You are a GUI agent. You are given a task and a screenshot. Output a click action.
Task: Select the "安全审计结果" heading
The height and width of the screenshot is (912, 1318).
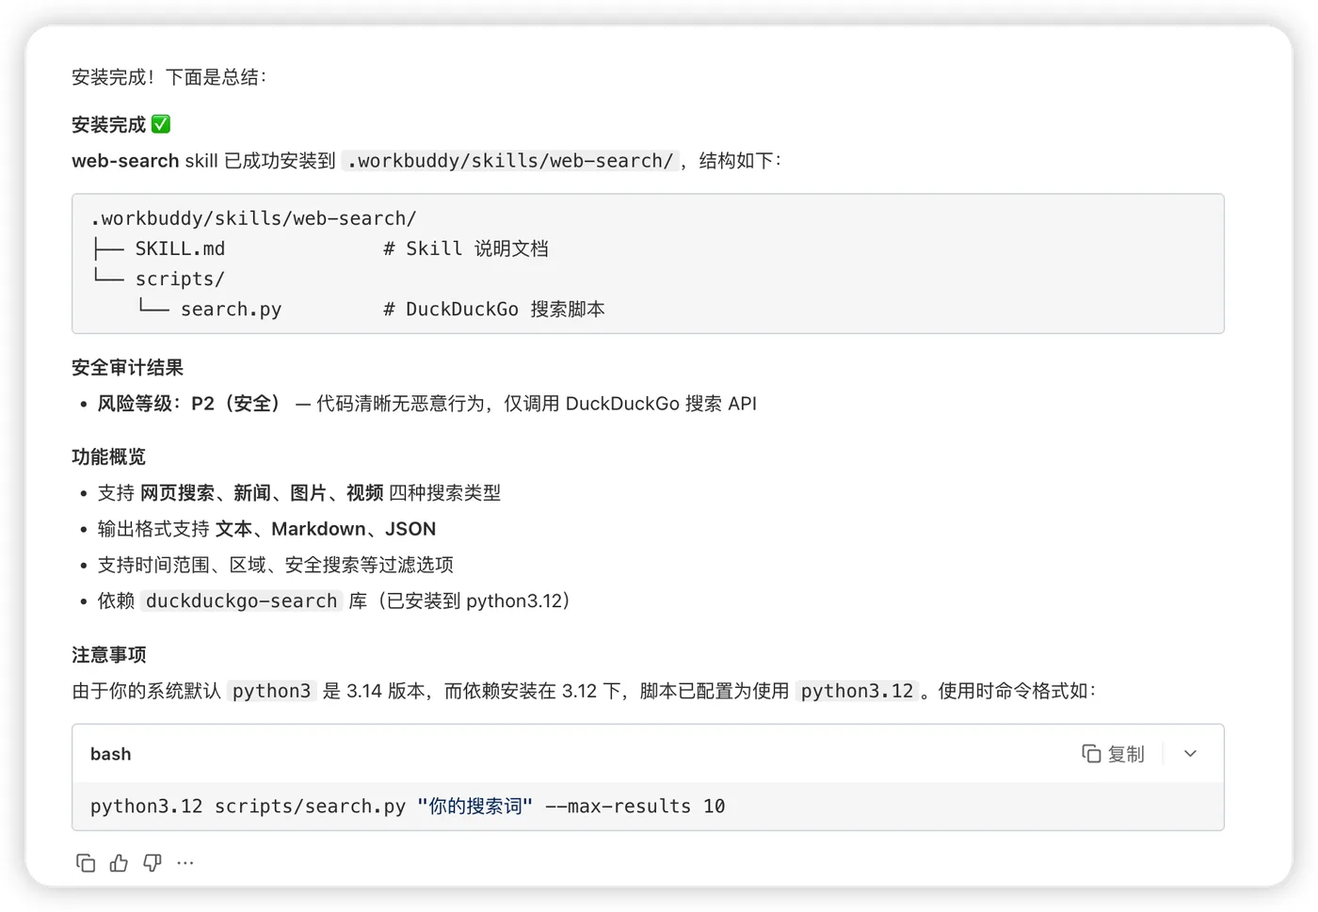128,368
